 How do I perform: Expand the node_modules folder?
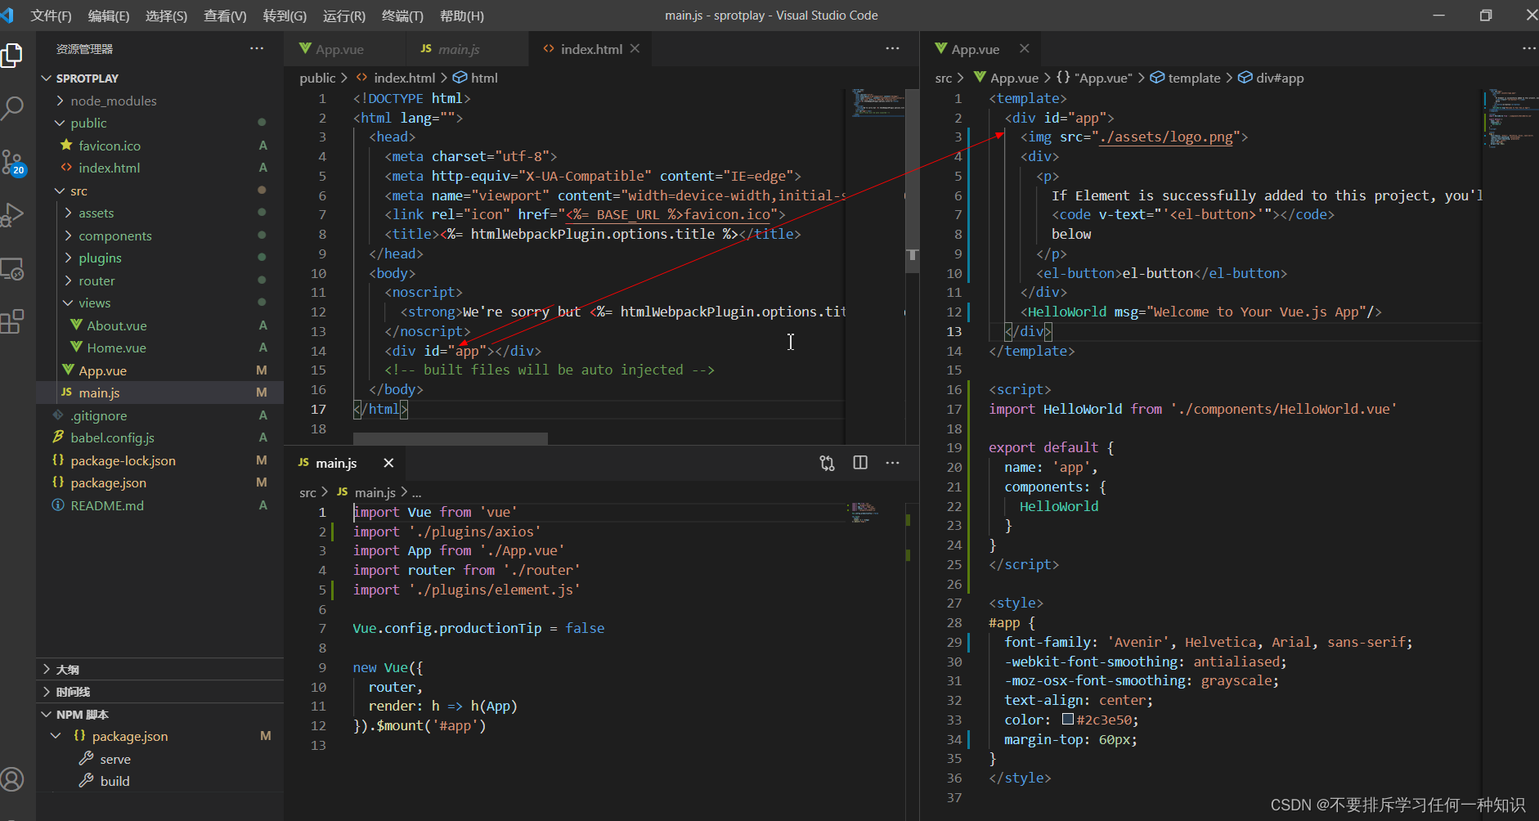click(60, 101)
